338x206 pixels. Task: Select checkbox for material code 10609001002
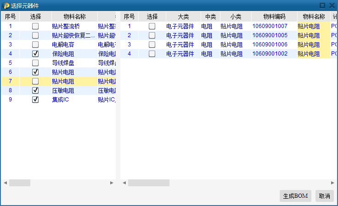coord(152,54)
